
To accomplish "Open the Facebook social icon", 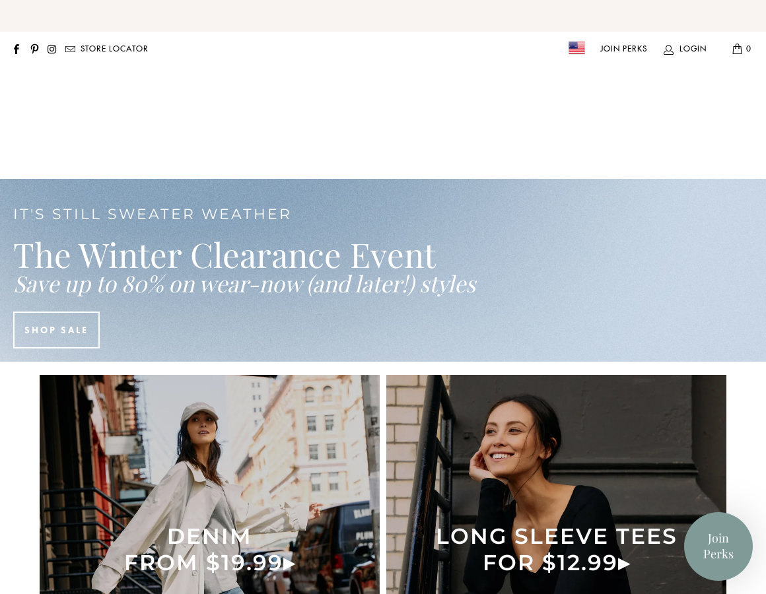I will (17, 49).
